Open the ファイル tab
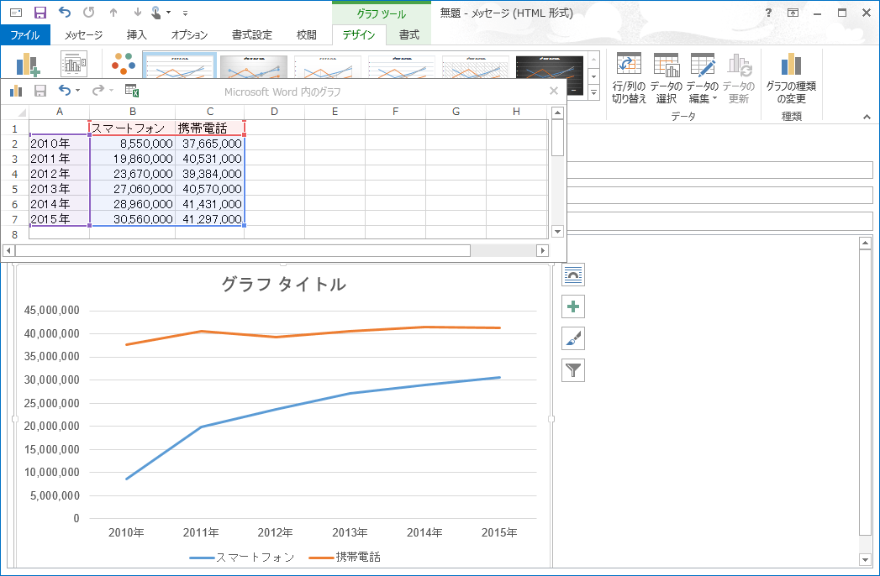 pos(25,34)
